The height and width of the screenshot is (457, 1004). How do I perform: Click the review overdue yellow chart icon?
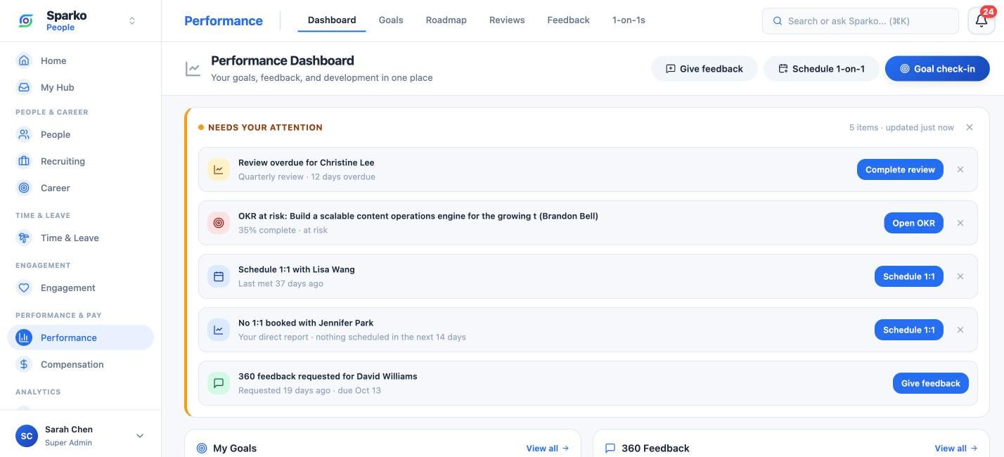[x=219, y=169]
